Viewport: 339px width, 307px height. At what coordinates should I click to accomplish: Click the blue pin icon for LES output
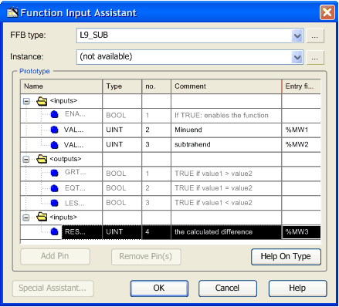click(x=54, y=203)
